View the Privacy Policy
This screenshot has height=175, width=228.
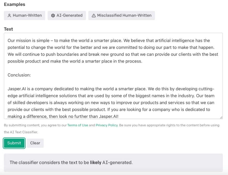tap(107, 125)
